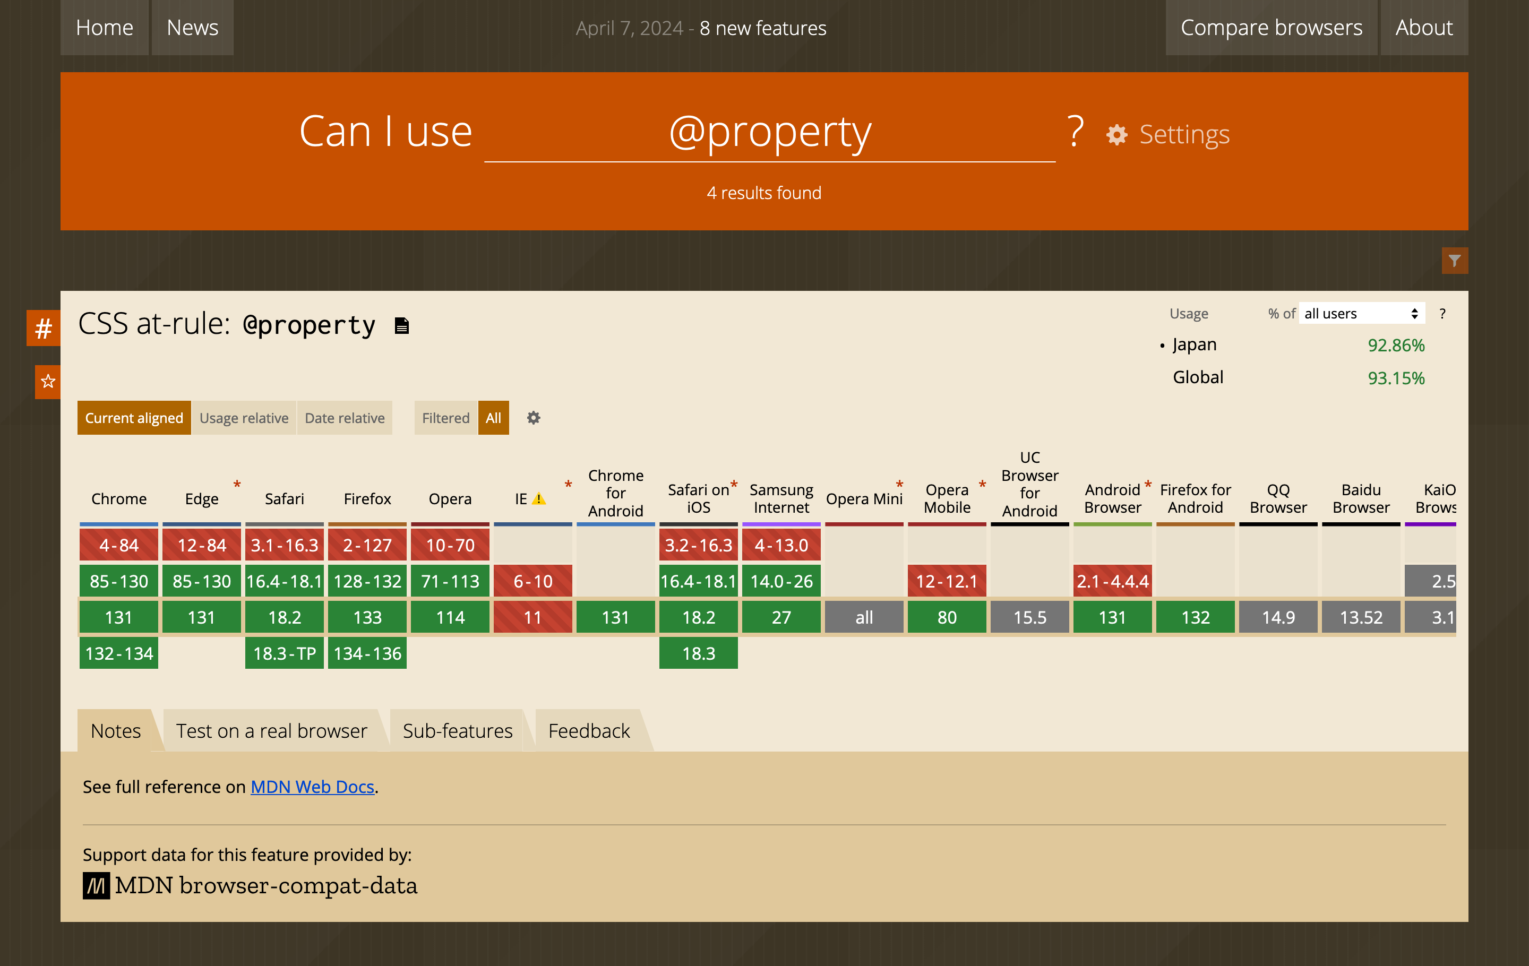The height and width of the screenshot is (966, 1529).
Task: Click the asterisk note next to Edge
Action: (237, 485)
